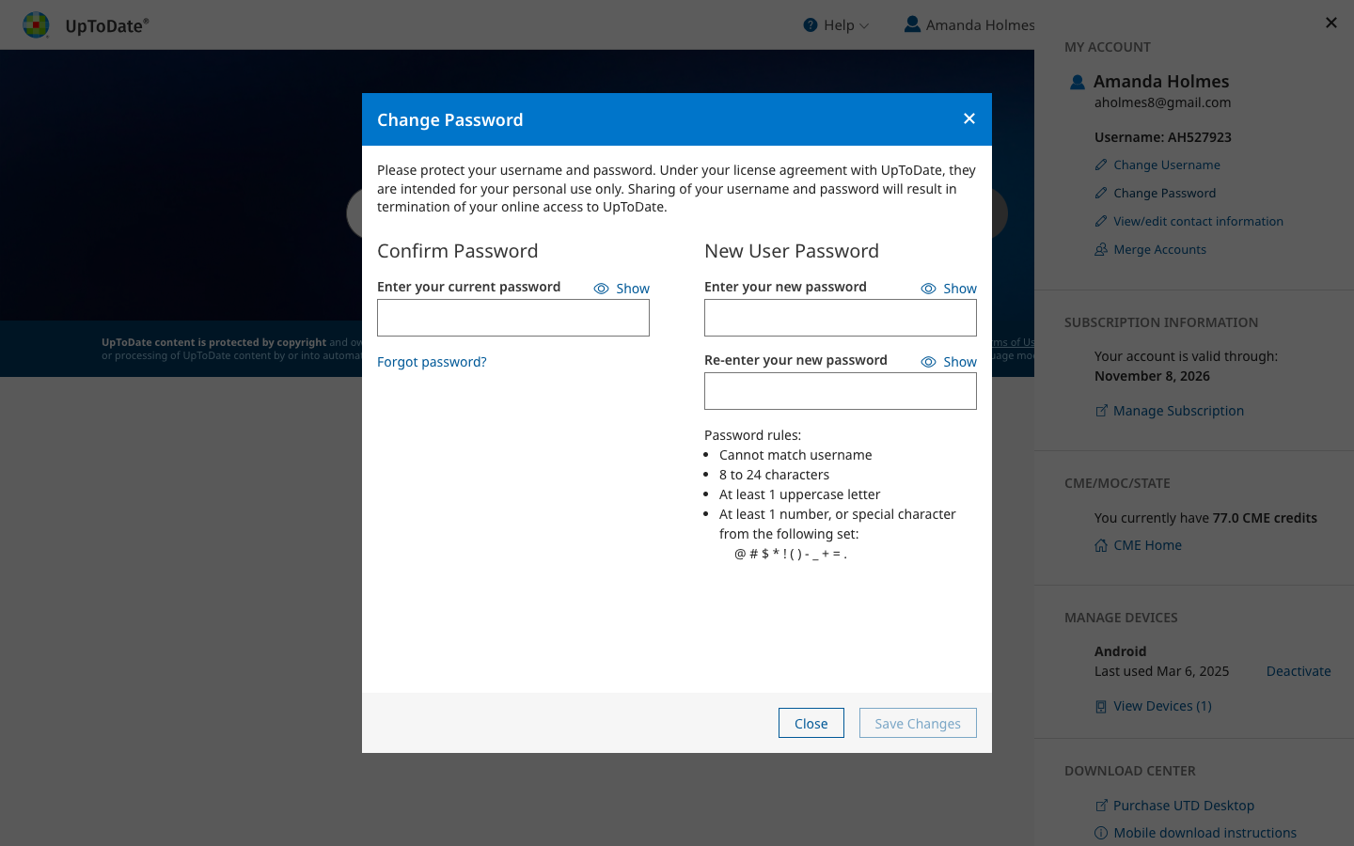Click the At least 1 uppercase letter rule
The height and width of the screenshot is (846, 1354).
(x=800, y=494)
